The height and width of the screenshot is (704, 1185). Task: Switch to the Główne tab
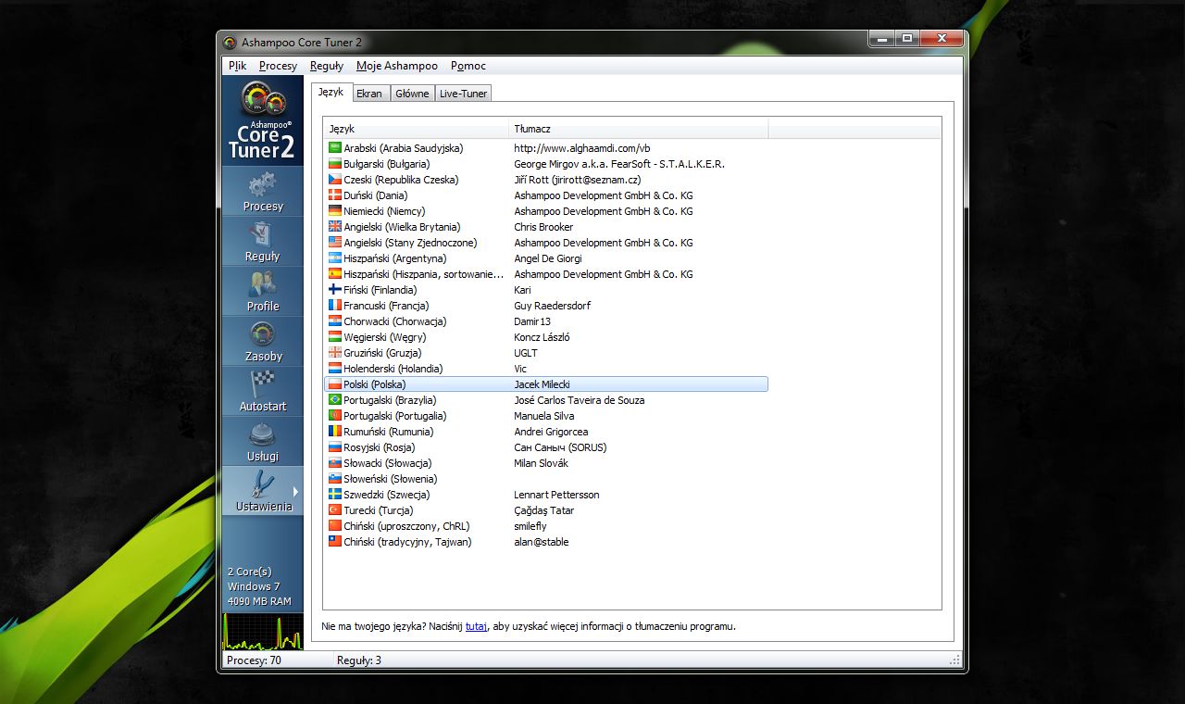(412, 94)
